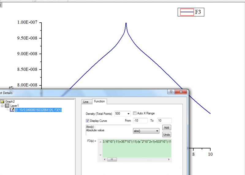Click the peak of the F3 curve
The width and height of the screenshot is (245, 175).
(126, 23)
